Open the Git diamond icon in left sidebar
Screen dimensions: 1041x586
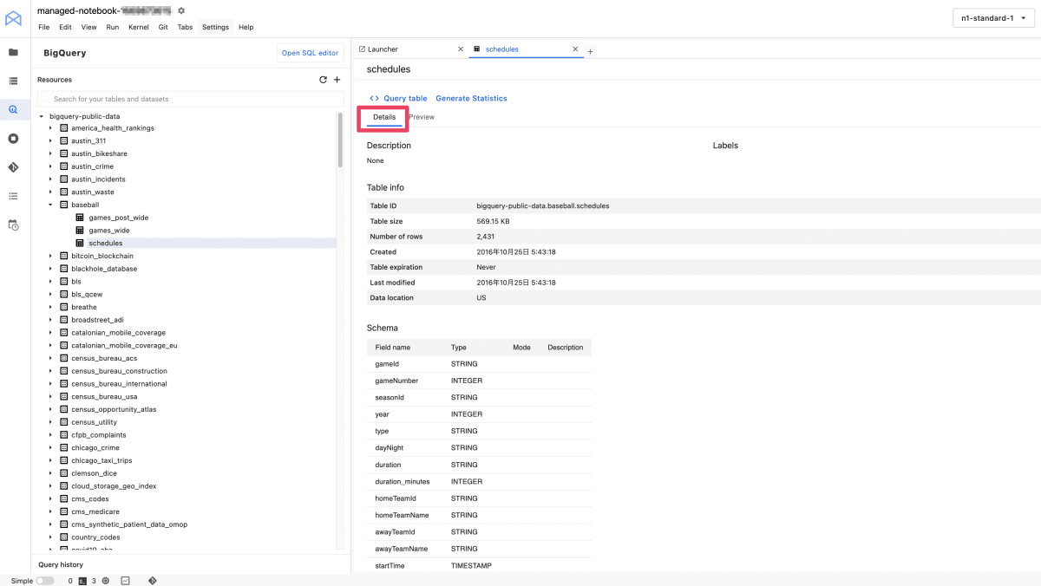(x=13, y=167)
